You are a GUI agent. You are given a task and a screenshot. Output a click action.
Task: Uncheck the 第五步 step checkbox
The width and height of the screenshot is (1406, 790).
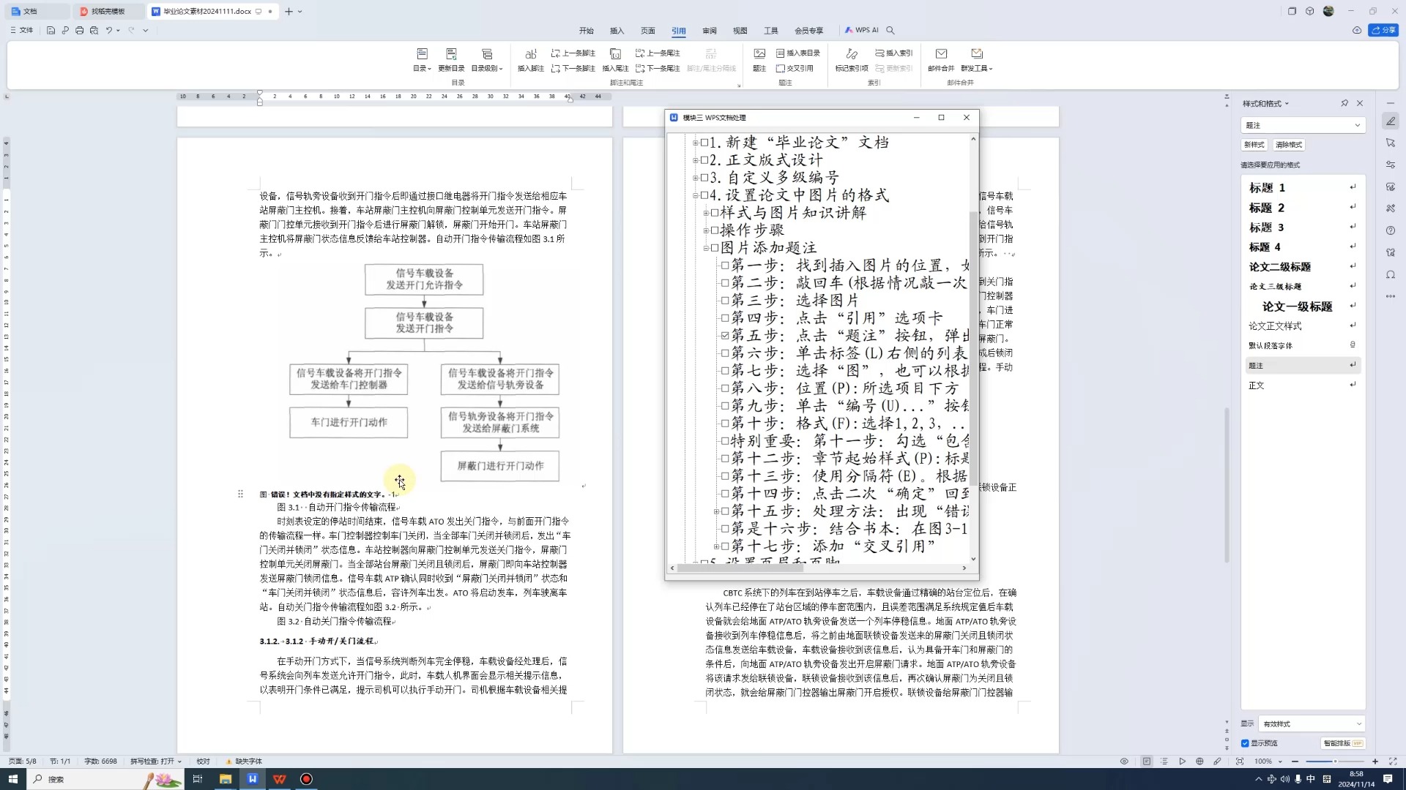[725, 336]
